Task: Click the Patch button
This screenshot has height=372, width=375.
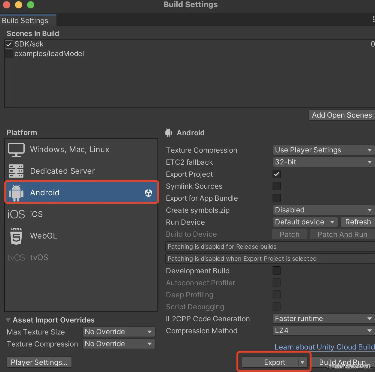Action: pyautogui.click(x=290, y=234)
